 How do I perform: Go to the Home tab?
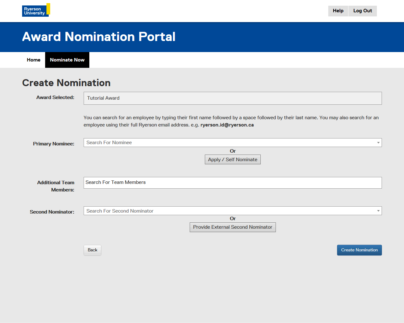pyautogui.click(x=33, y=60)
